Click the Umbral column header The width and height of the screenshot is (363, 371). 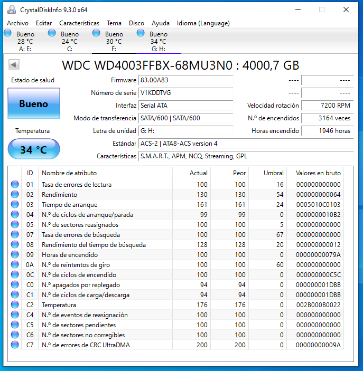268,173
